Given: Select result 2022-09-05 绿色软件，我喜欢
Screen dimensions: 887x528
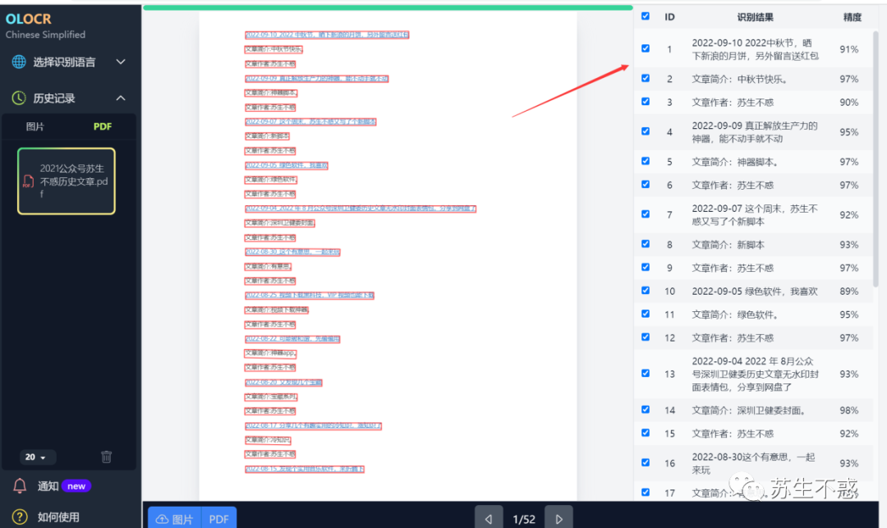Looking at the screenshot, I should click(x=755, y=292).
